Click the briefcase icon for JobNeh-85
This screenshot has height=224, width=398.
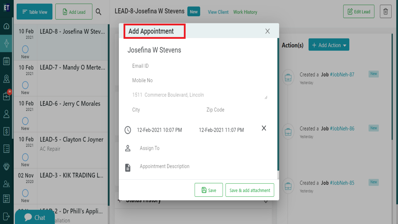[288, 186]
